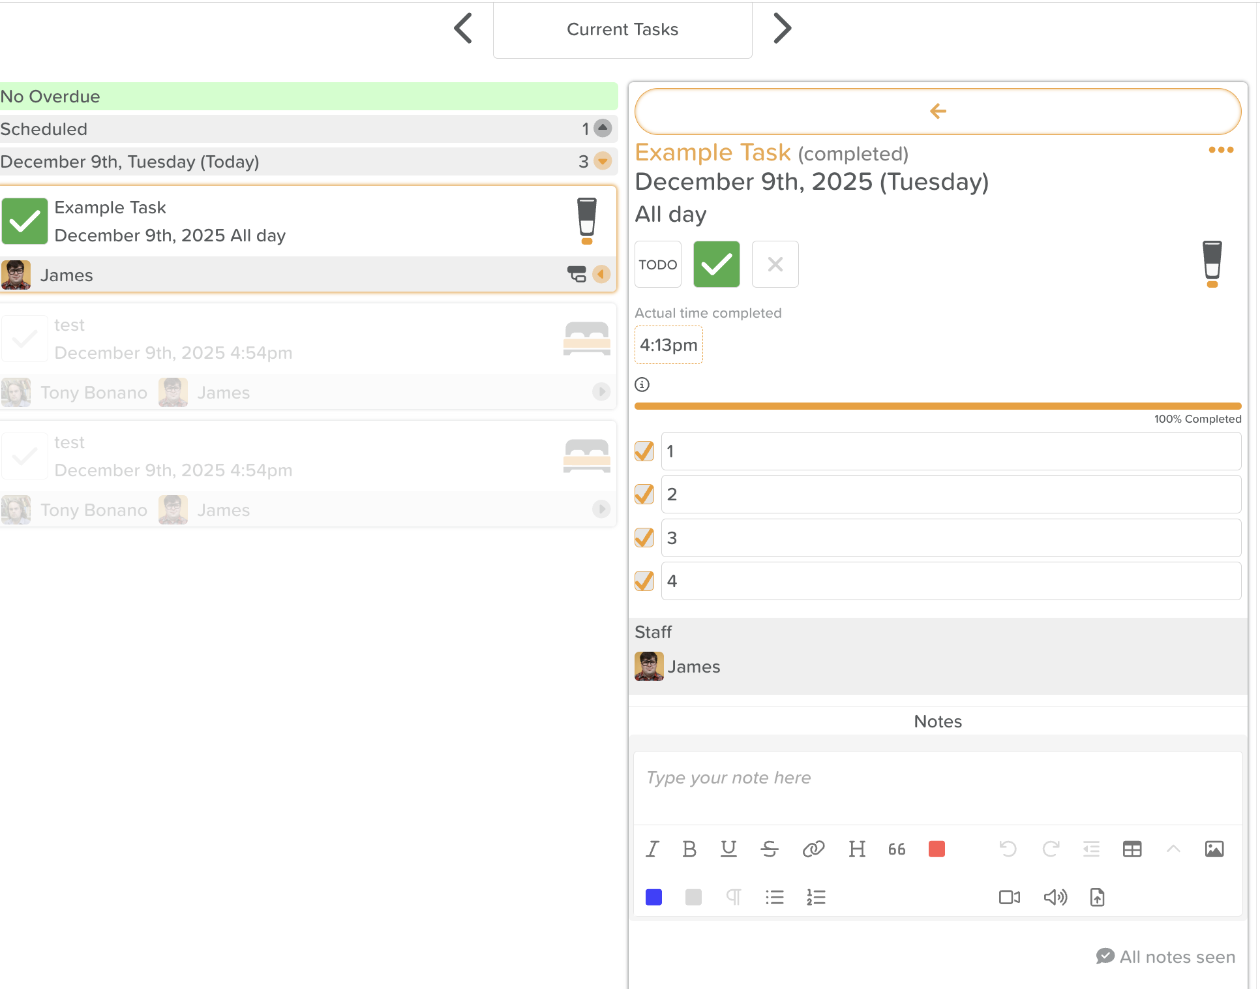
Task: Uncheck checklist item 1
Action: (x=644, y=451)
